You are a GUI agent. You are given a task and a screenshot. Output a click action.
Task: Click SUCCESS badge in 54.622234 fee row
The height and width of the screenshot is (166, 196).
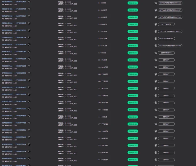(x=133, y=160)
